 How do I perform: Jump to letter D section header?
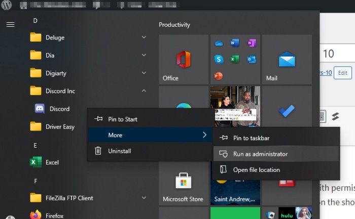pyautogui.click(x=35, y=21)
